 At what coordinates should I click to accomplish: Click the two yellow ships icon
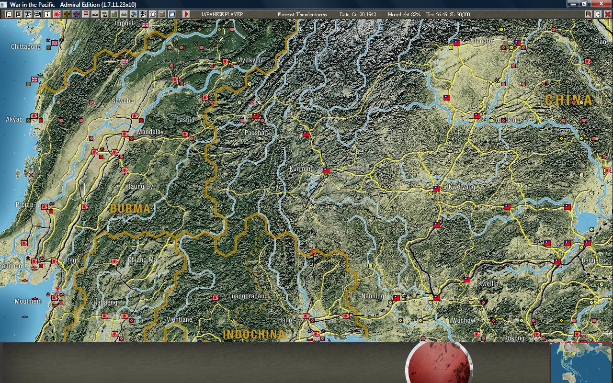tap(105, 14)
